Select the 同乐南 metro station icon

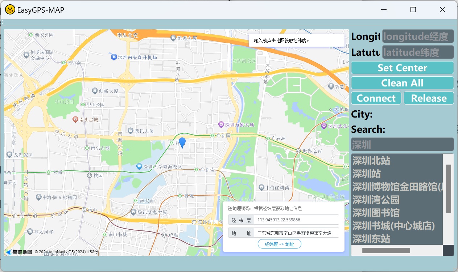[64, 63]
